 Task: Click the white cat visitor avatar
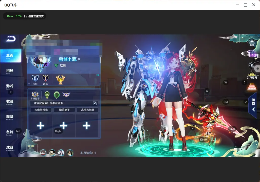52,152
